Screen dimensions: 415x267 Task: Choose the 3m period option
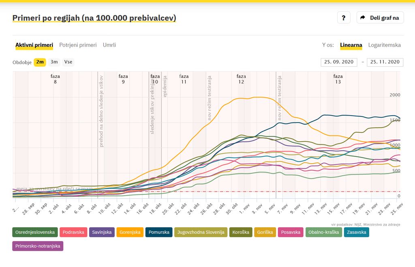tap(54, 62)
